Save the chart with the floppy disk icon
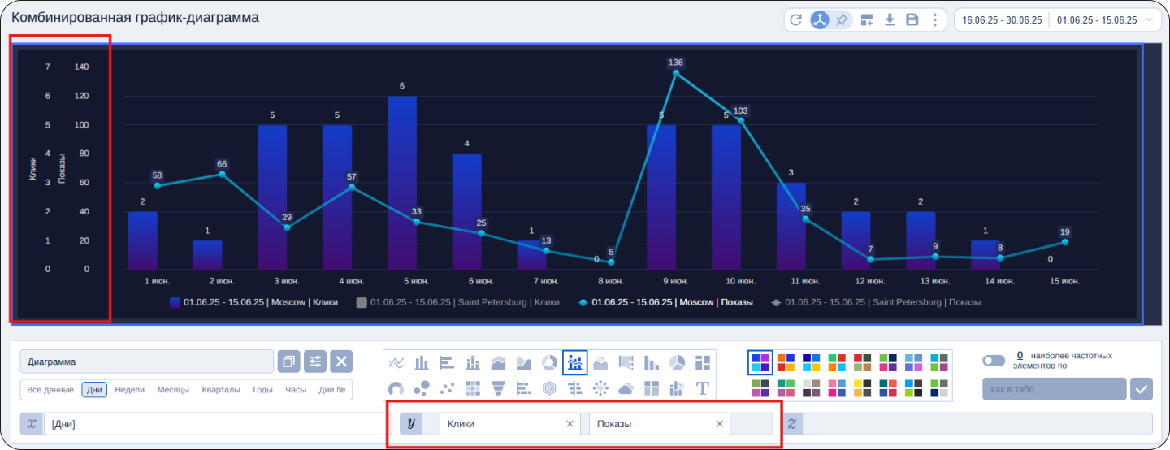 (x=912, y=20)
